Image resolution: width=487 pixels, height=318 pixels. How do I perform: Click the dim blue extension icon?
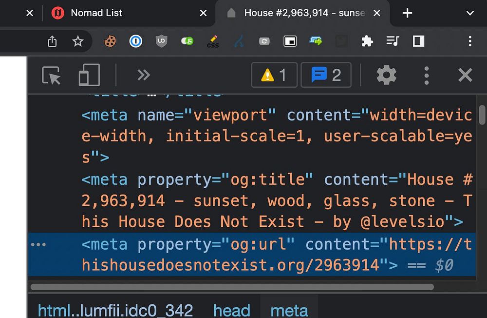pyautogui.click(x=239, y=41)
